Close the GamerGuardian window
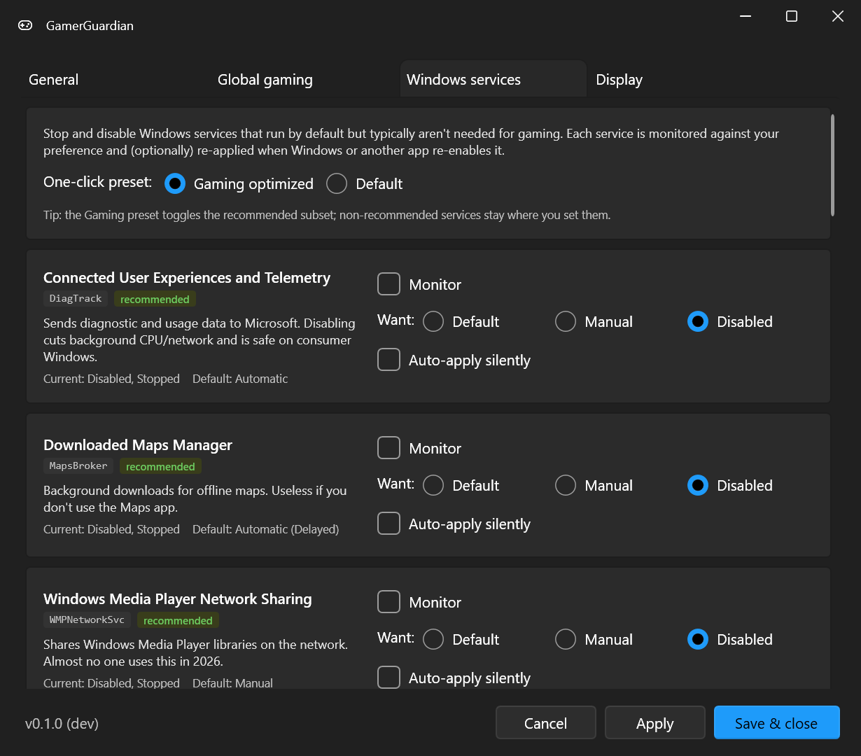Image resolution: width=861 pixels, height=756 pixels. click(838, 16)
